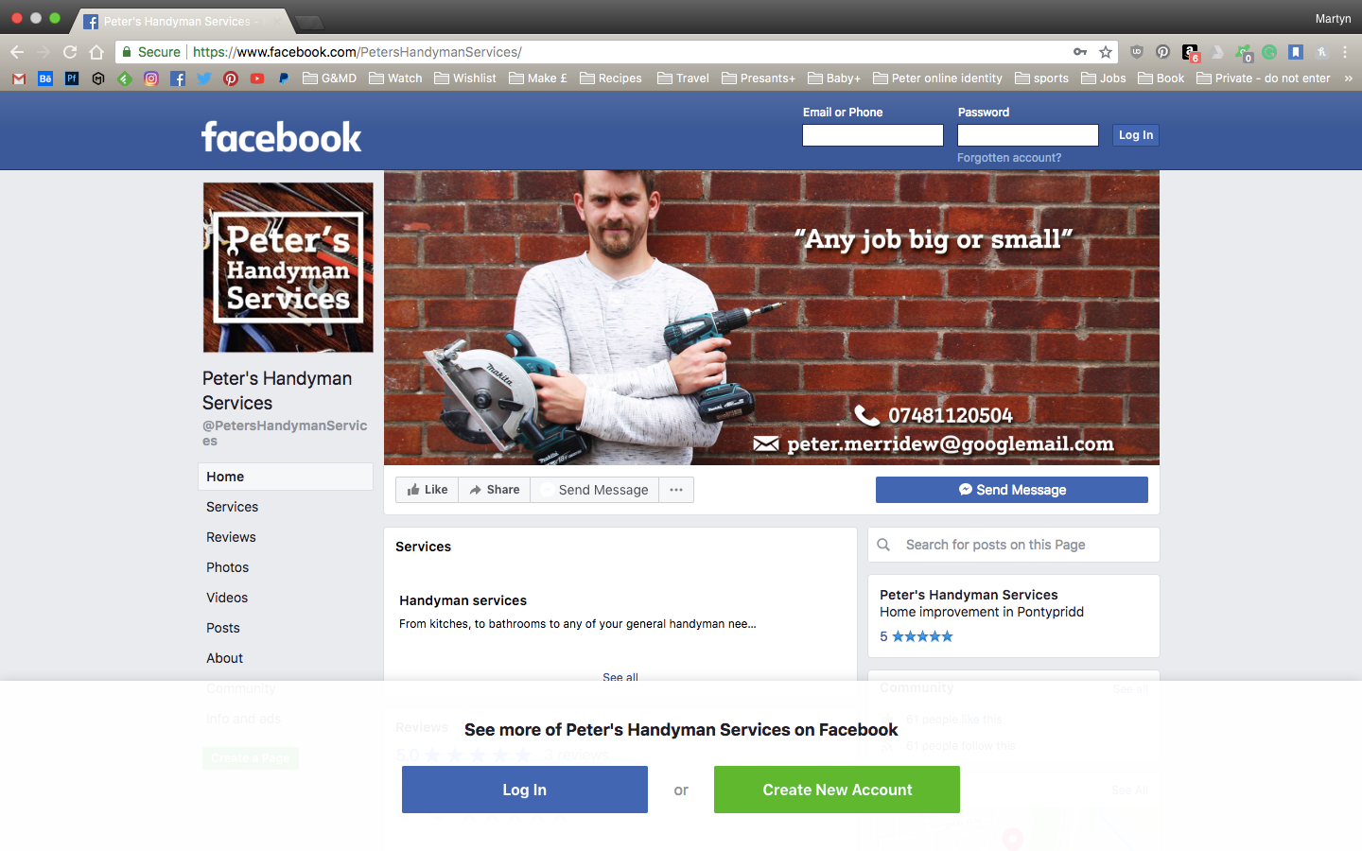This screenshot has height=851, width=1362.
Task: Open Videos in the page sidebar
Action: (x=227, y=598)
